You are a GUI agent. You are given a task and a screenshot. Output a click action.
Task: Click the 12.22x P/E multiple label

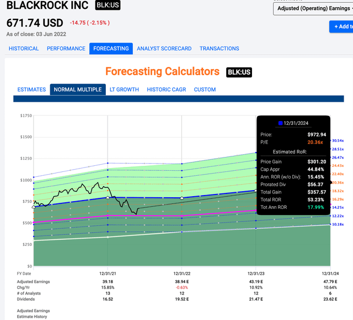pos(338,216)
